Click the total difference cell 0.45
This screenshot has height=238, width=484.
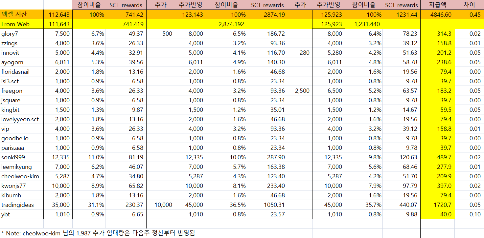(x=469, y=14)
